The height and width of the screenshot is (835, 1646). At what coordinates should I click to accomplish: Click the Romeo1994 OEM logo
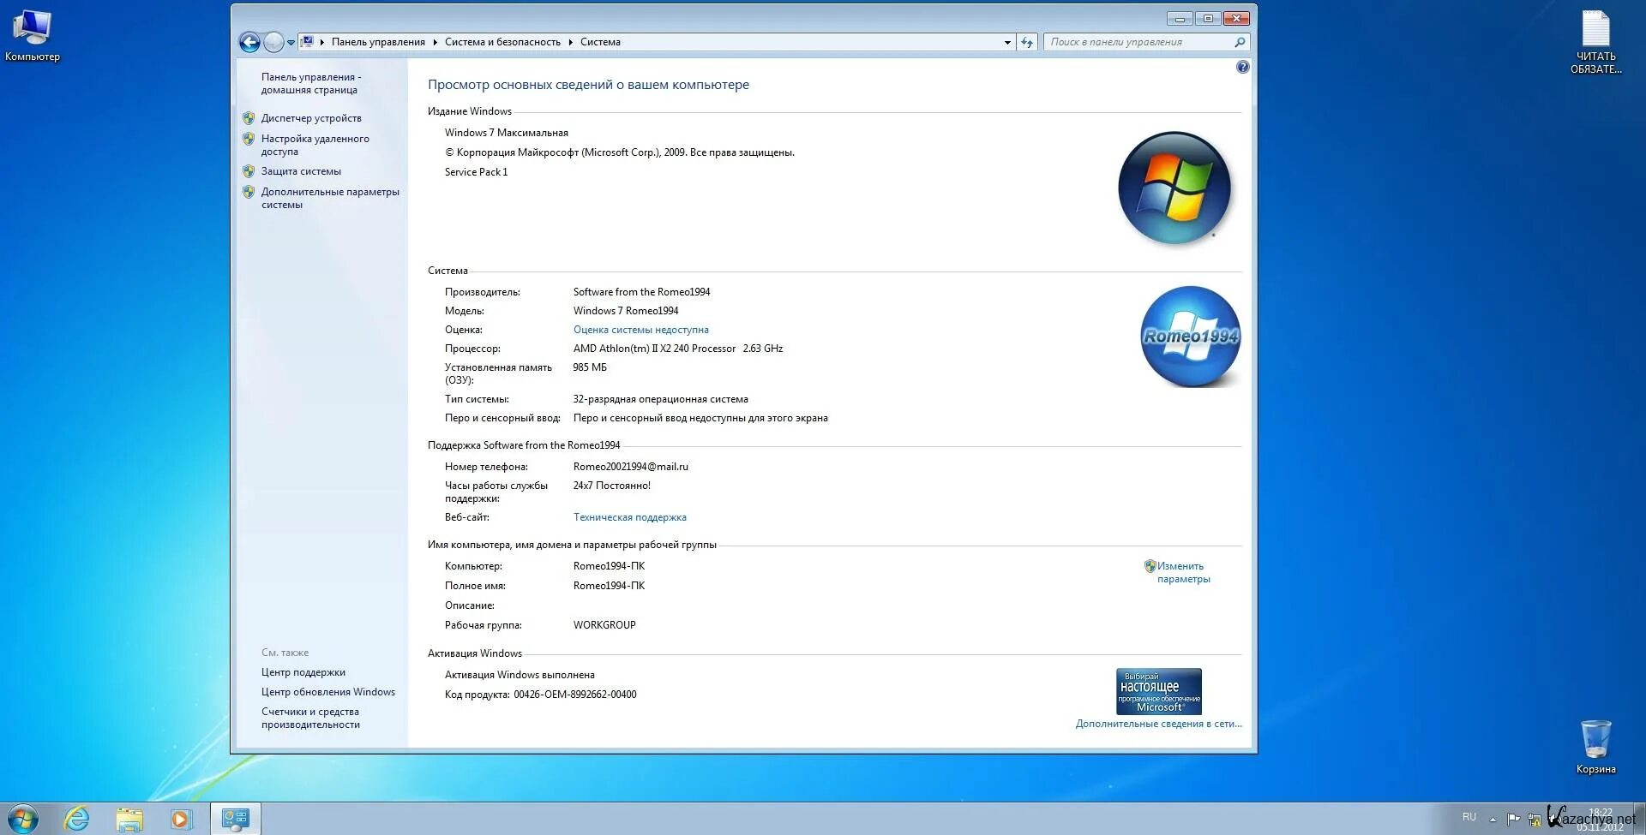[x=1191, y=337]
